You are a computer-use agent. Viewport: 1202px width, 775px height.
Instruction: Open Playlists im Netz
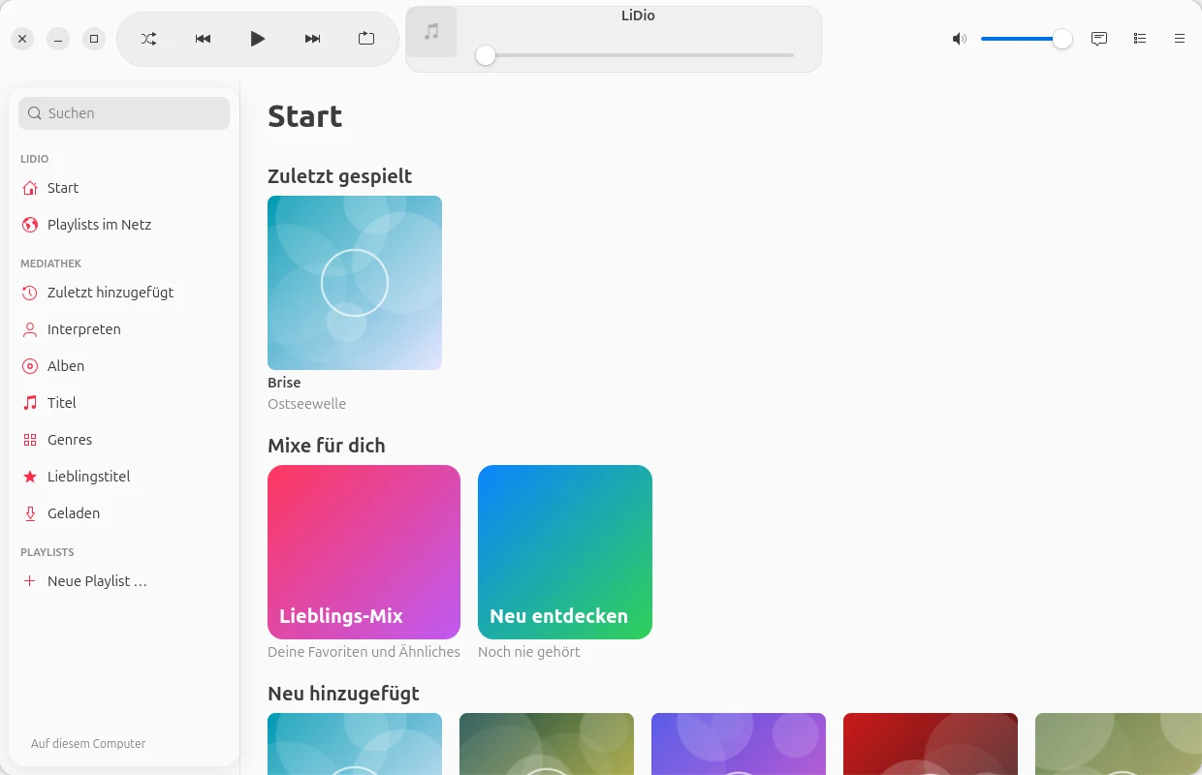[x=124, y=225]
